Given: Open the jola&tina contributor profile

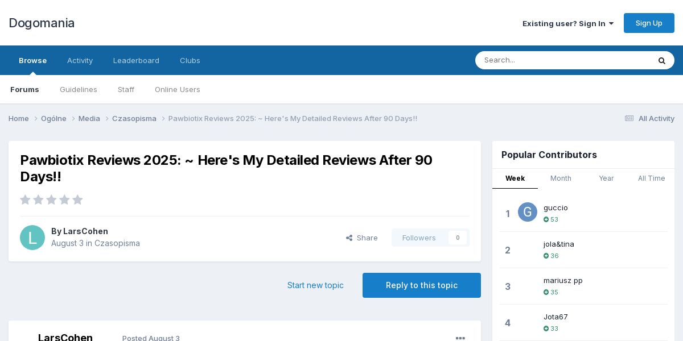Looking at the screenshot, I should click(559, 244).
